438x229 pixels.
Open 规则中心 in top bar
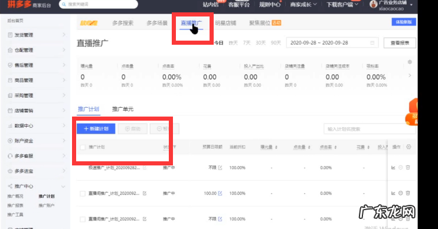coord(270,5)
